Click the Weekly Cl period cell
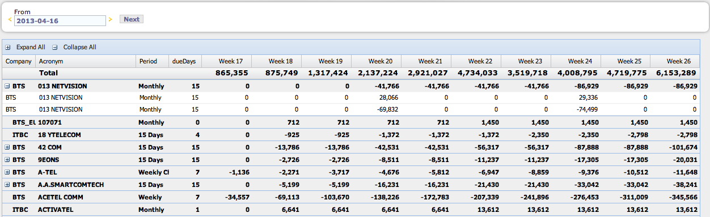This screenshot has width=710, height=217. click(x=154, y=172)
